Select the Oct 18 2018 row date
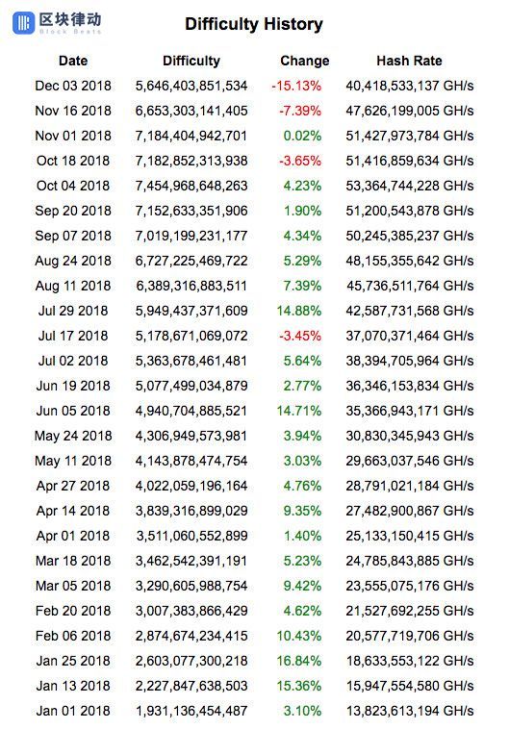The width and height of the screenshot is (509, 729). click(73, 161)
